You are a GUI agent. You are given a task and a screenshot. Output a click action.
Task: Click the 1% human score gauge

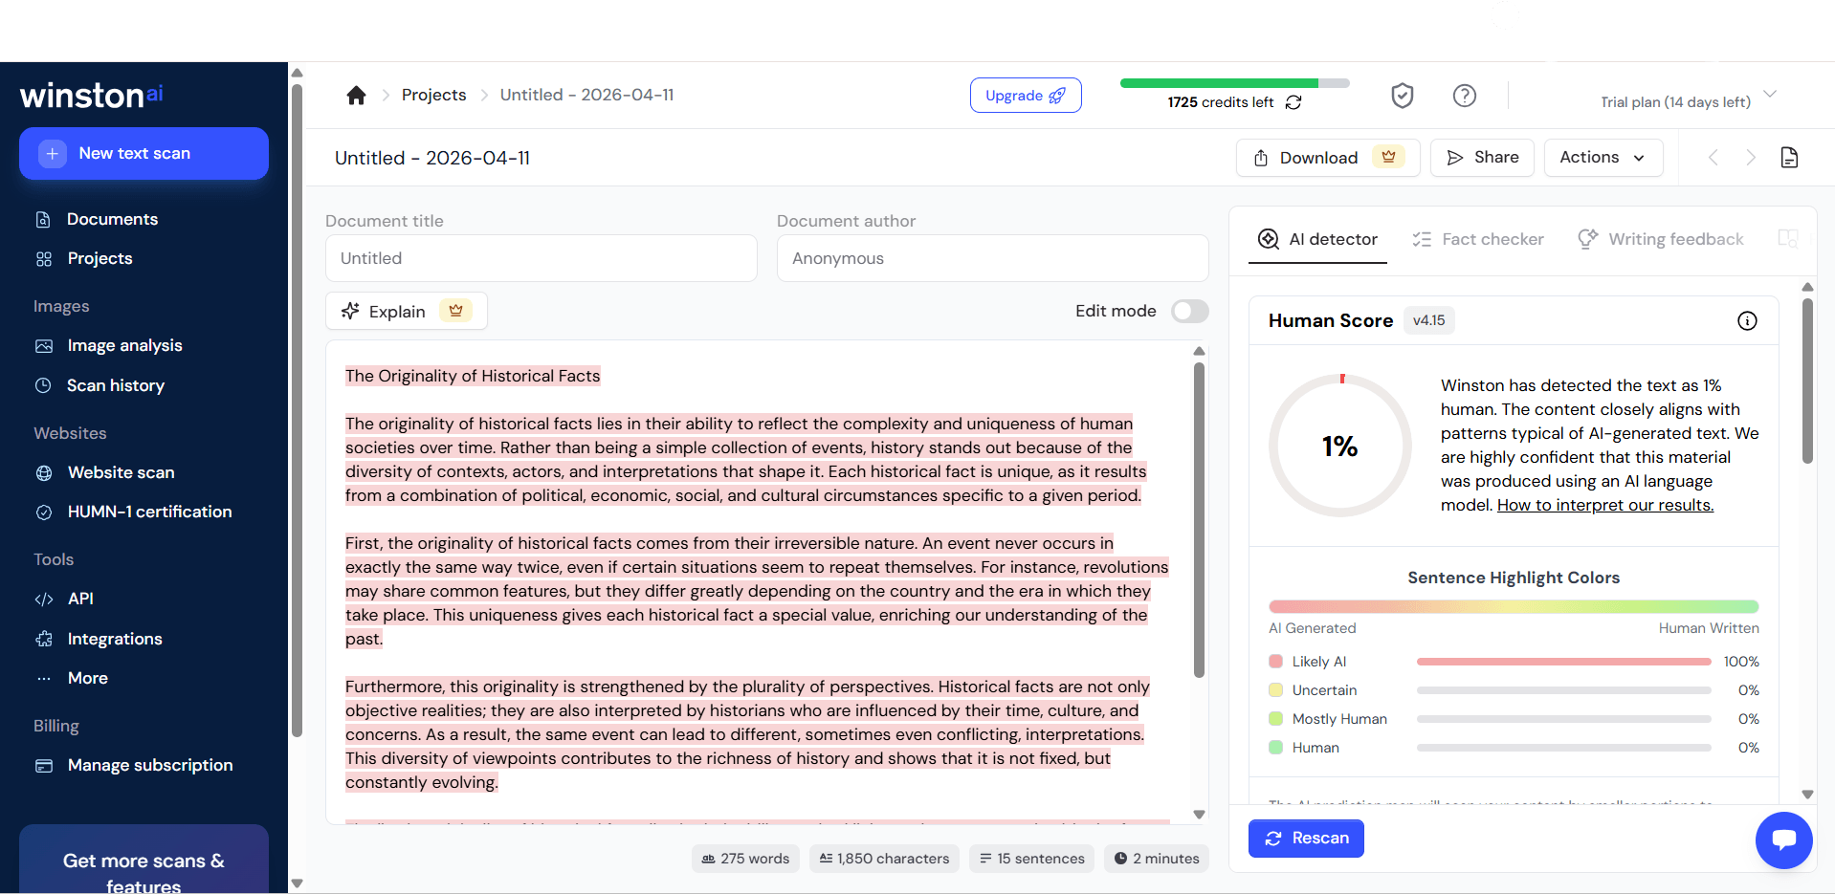[1340, 446]
